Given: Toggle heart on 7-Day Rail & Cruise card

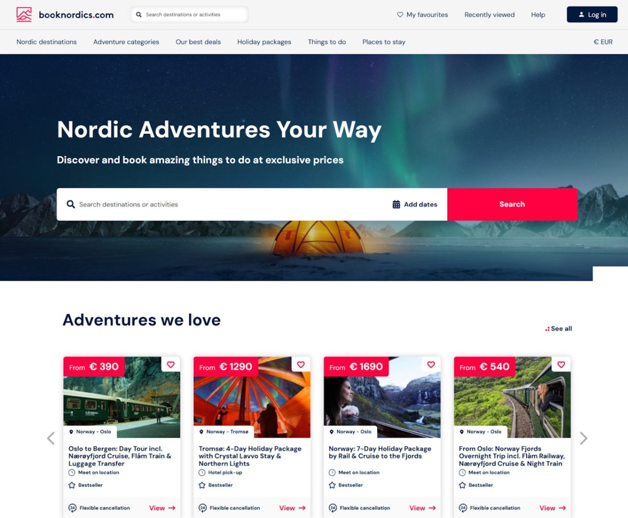Looking at the screenshot, I should click(431, 364).
